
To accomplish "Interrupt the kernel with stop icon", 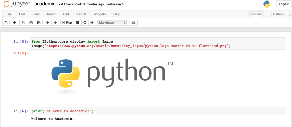I will click(78, 23).
